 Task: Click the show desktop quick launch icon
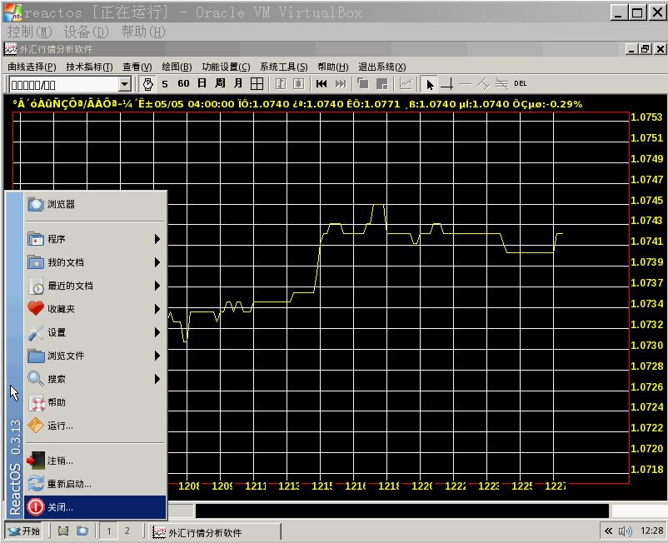pos(63,531)
